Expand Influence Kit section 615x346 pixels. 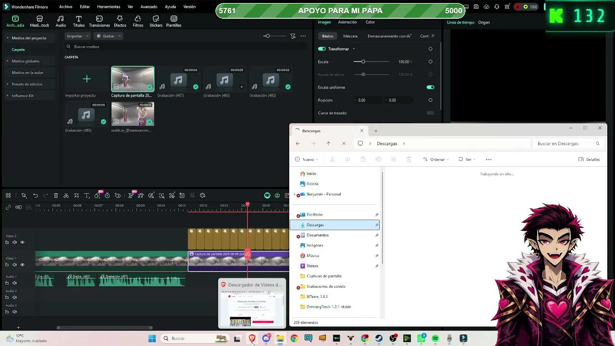[x=8, y=96]
